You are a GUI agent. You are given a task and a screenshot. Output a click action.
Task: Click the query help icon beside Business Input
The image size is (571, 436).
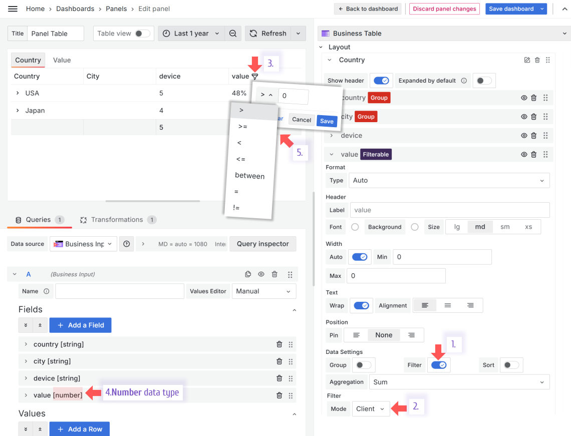click(x=126, y=244)
